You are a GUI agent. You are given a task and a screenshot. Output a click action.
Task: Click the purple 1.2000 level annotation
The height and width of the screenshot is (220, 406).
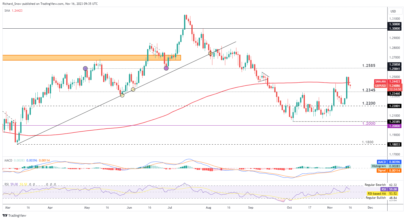point(369,123)
